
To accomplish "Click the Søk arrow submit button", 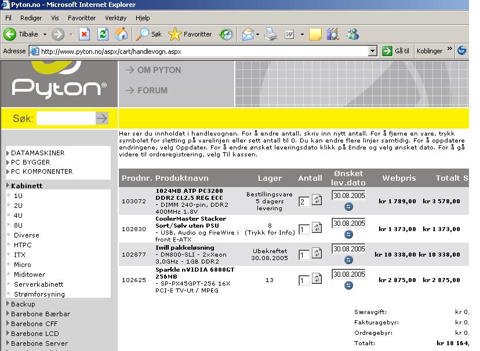I will 102,118.
